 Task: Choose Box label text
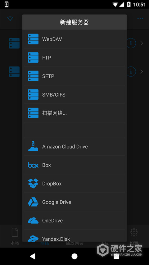(x=47, y=165)
